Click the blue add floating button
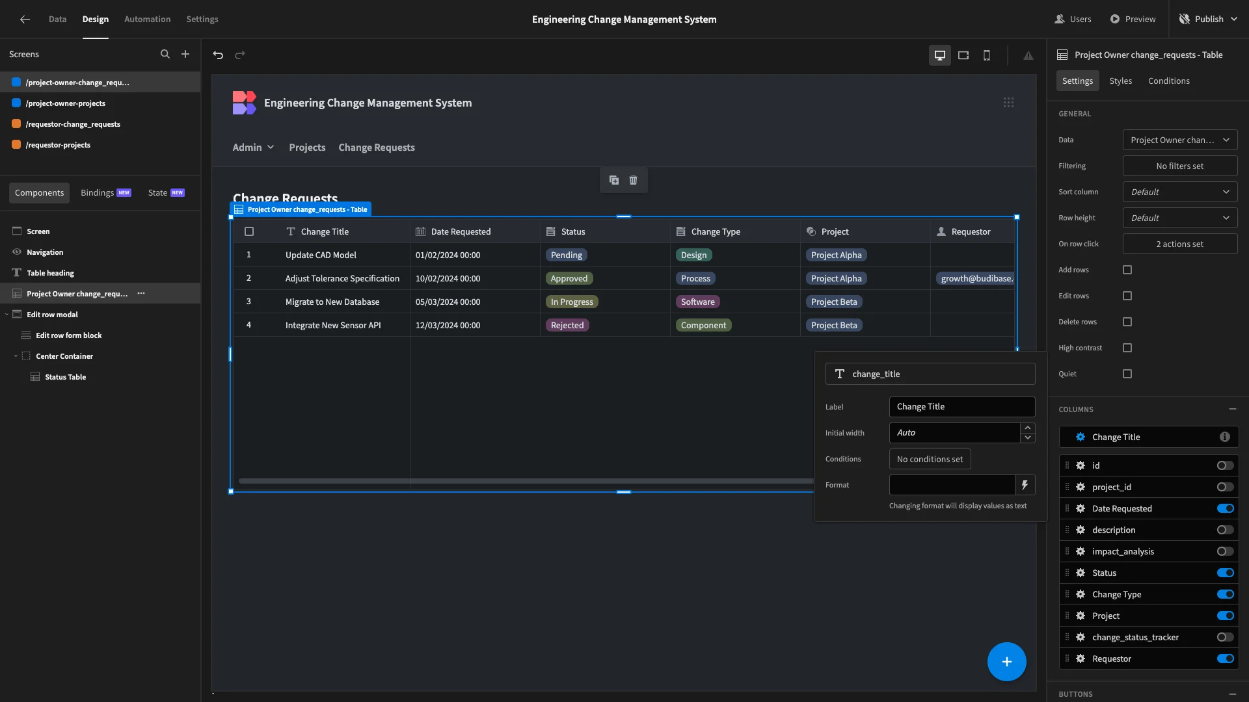Viewport: 1249px width, 702px height. tap(1007, 662)
